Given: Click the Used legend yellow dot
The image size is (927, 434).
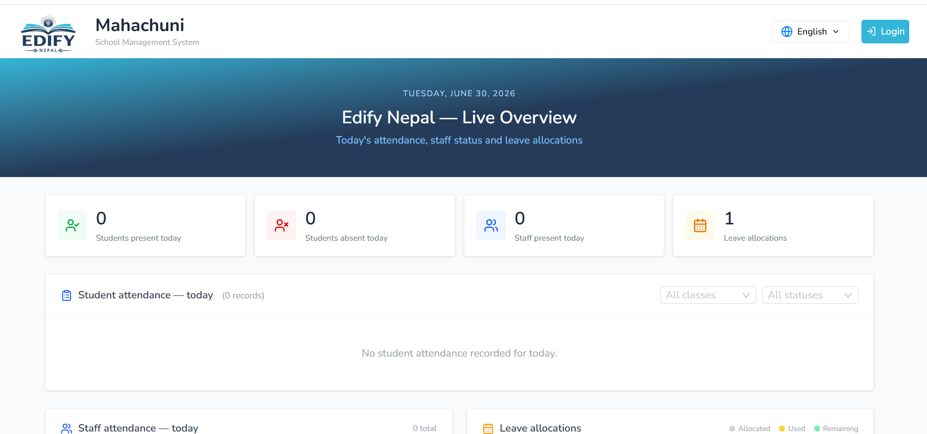Looking at the screenshot, I should [782, 429].
